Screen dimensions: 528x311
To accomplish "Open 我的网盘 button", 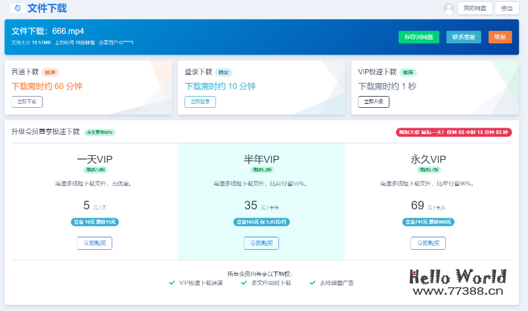I will pyautogui.click(x=475, y=8).
